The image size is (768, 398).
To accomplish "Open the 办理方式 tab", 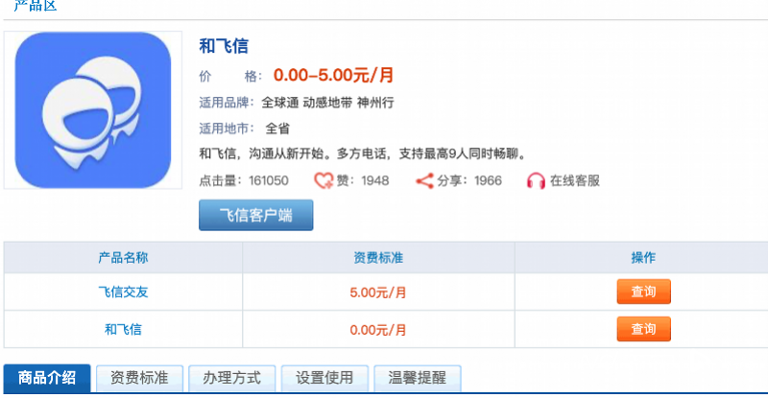I will 232,378.
